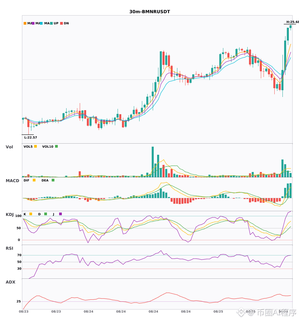This screenshot has width=299, height=321.
Task: Select the red DN legend swatch
Action: [61, 23]
